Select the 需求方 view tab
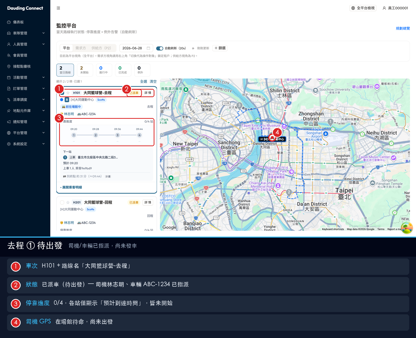 click(x=80, y=48)
